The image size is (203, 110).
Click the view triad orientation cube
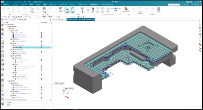(x=64, y=96)
